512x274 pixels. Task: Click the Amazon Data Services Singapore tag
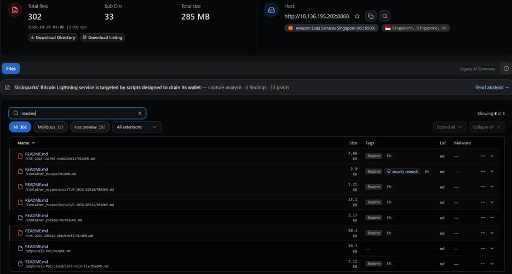coord(331,28)
